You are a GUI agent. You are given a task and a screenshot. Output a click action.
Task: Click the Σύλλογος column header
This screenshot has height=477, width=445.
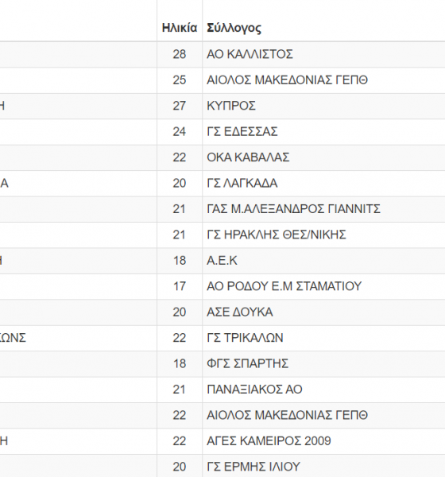pyautogui.click(x=234, y=28)
